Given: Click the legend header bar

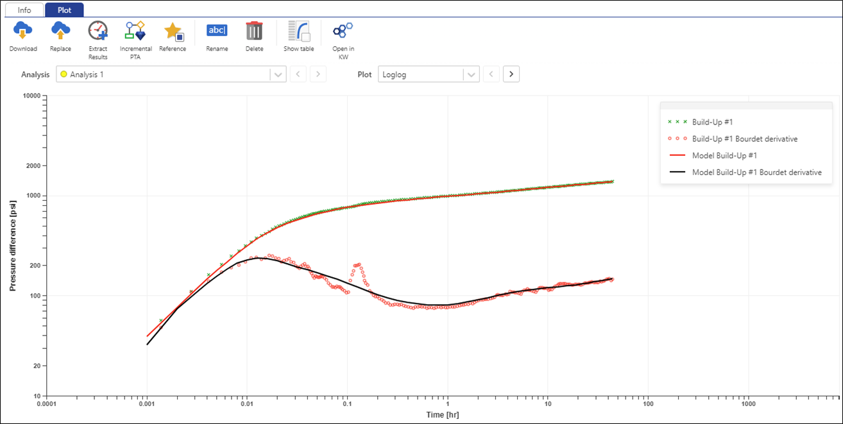Looking at the screenshot, I should pyautogui.click(x=746, y=106).
